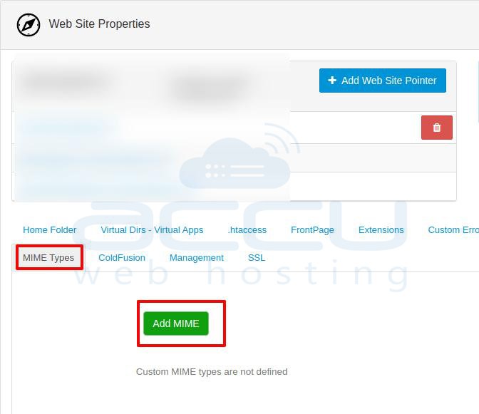Open the Extensions tab
The image size is (479, 414).
point(381,229)
